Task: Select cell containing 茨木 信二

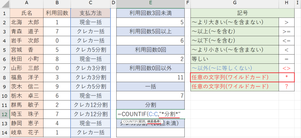Action: [x=27, y=87]
